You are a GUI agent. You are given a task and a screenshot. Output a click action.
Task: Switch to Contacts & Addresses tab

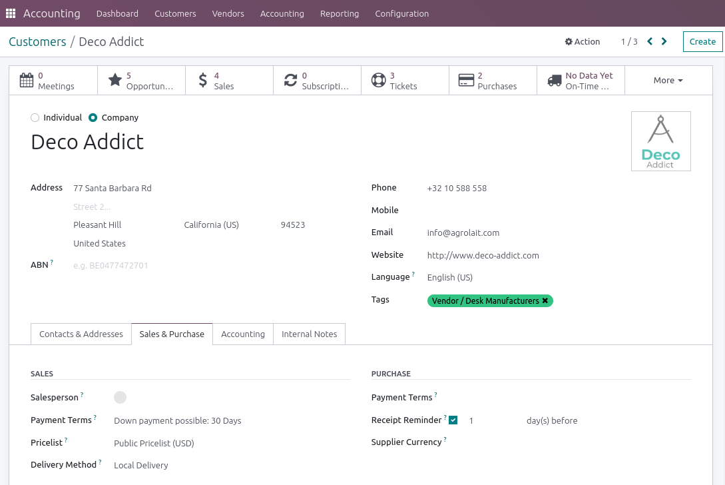(x=81, y=334)
